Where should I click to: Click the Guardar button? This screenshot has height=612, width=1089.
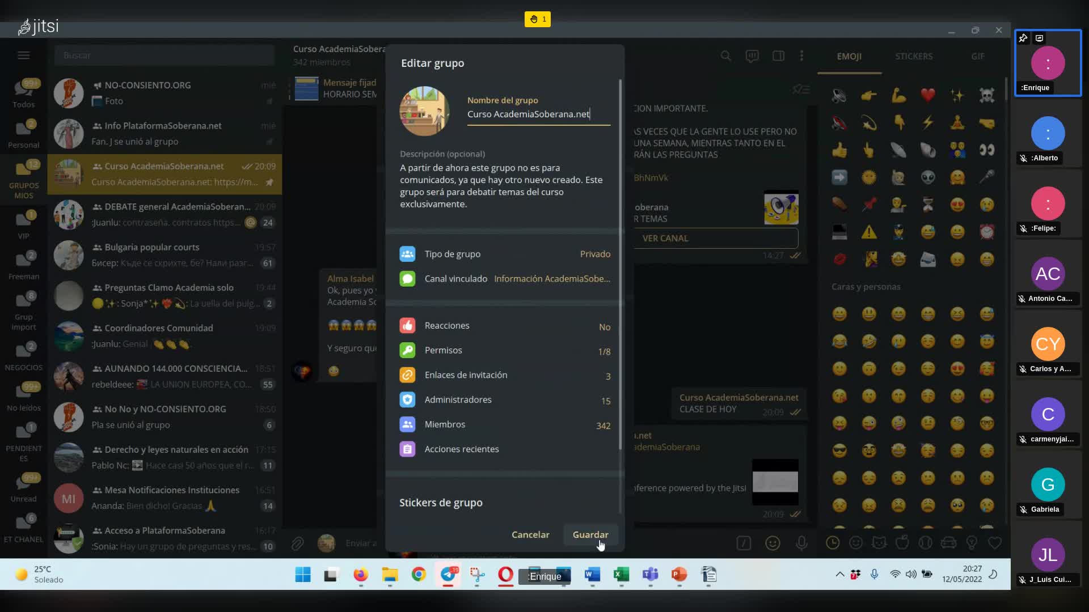pos(590,534)
